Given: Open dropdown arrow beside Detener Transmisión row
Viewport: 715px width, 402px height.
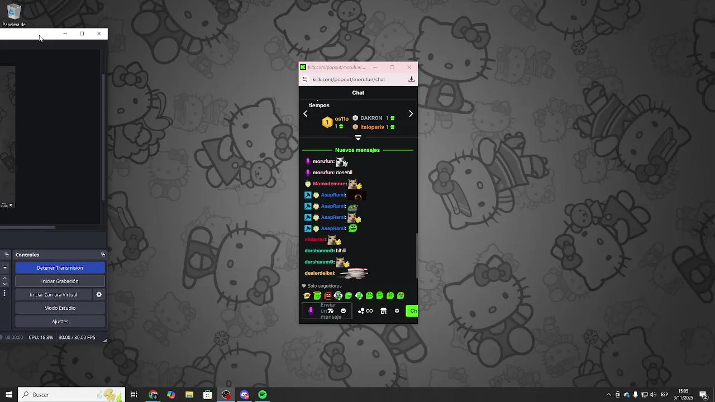Looking at the screenshot, I should (x=5, y=268).
